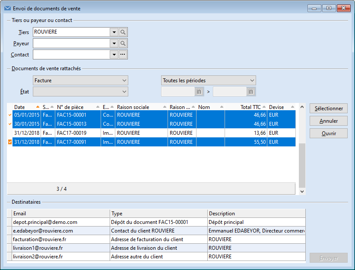Viewport: 355px width, 270px height.
Task: Click the 55,50 total TTC cell
Action: pyautogui.click(x=246, y=142)
